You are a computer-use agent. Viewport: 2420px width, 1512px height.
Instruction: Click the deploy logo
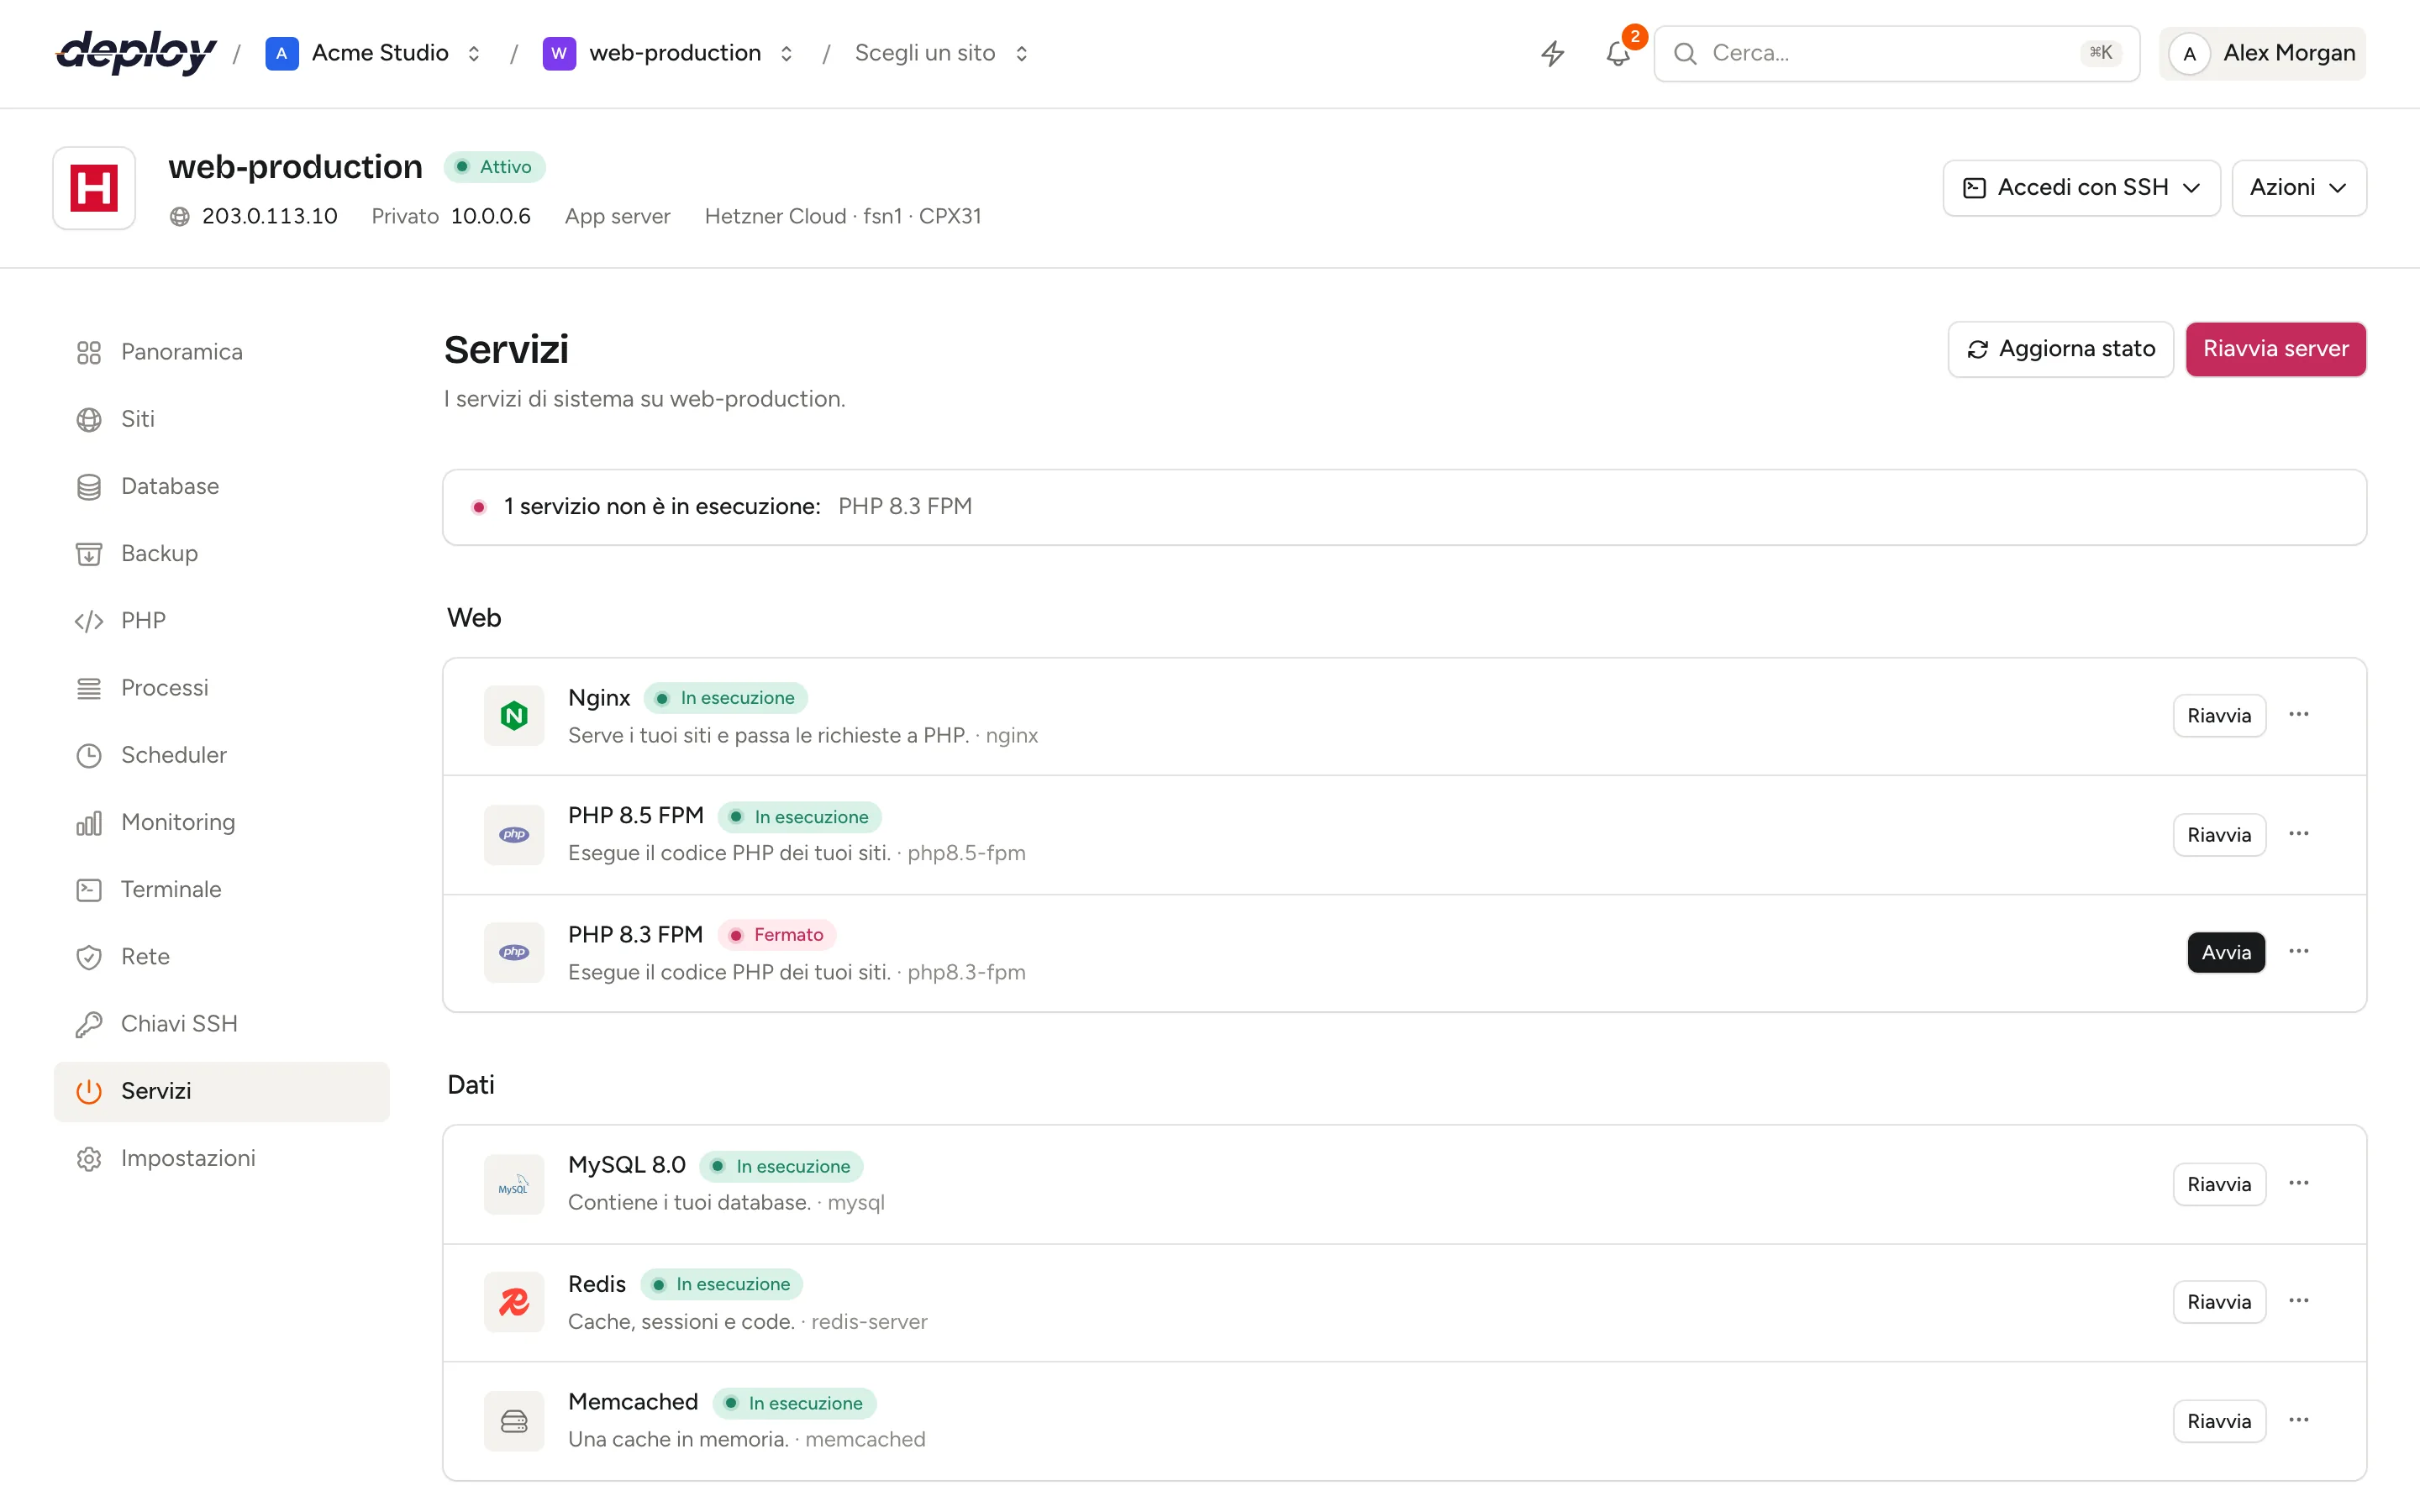tap(136, 53)
